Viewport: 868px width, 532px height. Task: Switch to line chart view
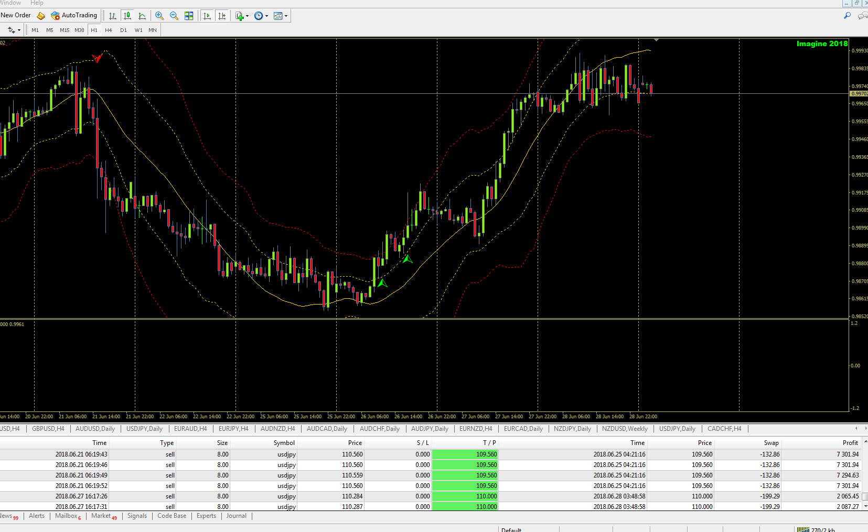tap(142, 16)
